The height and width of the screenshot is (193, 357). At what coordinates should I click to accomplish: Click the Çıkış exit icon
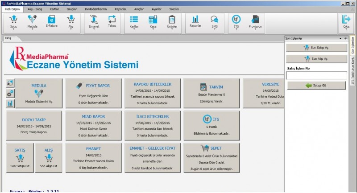click(346, 19)
